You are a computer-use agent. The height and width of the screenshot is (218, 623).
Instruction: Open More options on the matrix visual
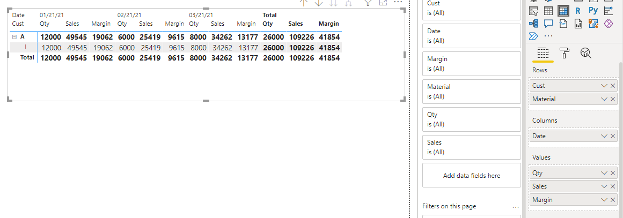[398, 2]
